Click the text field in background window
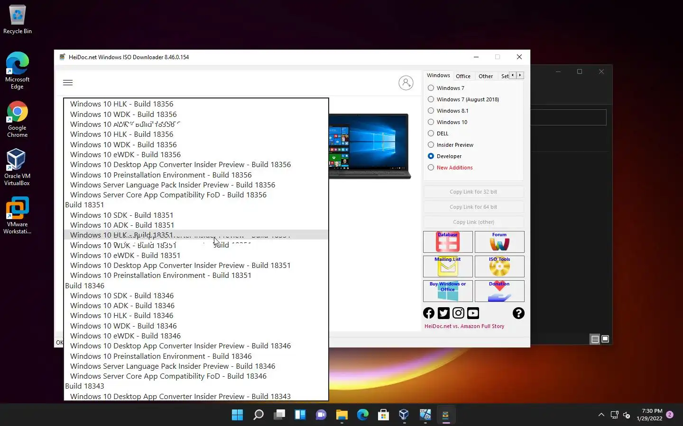Image resolution: width=683 pixels, height=426 pixels. (568, 117)
